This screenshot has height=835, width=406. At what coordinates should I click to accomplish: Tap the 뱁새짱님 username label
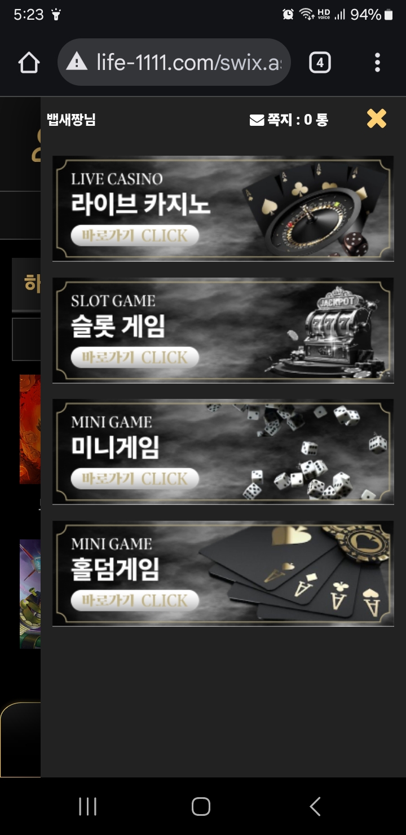pos(71,120)
